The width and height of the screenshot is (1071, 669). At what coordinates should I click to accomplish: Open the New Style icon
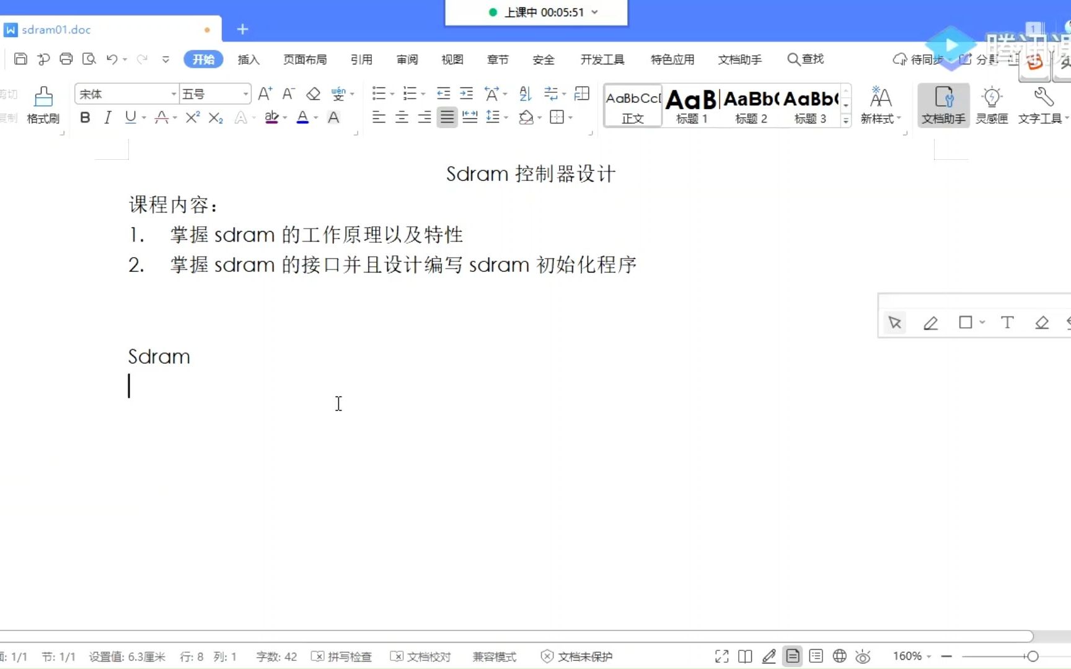coord(880,104)
